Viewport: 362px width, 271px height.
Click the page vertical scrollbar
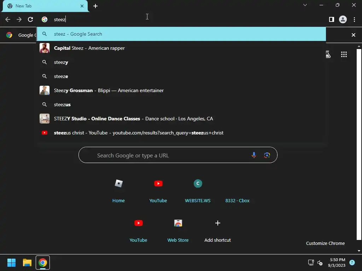(x=359, y=144)
